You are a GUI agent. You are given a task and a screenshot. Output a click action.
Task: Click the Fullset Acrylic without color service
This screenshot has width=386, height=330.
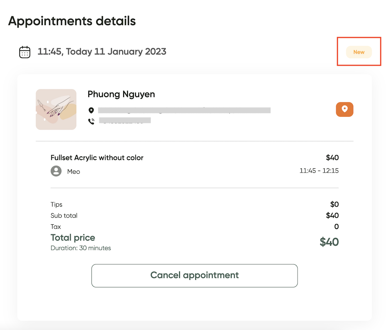tap(97, 158)
